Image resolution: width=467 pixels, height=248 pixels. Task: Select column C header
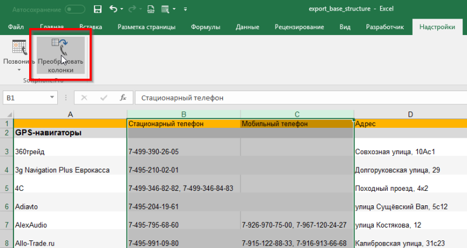click(x=297, y=114)
